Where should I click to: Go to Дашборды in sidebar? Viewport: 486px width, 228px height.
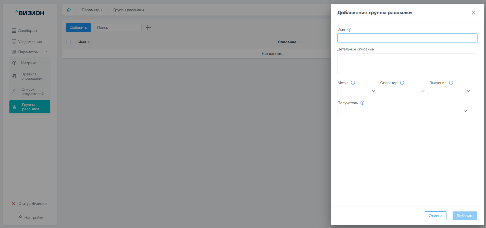(x=28, y=31)
